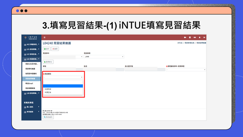
Task: Click the grid icon beside L02 menu
Action: pyautogui.click(x=25, y=55)
